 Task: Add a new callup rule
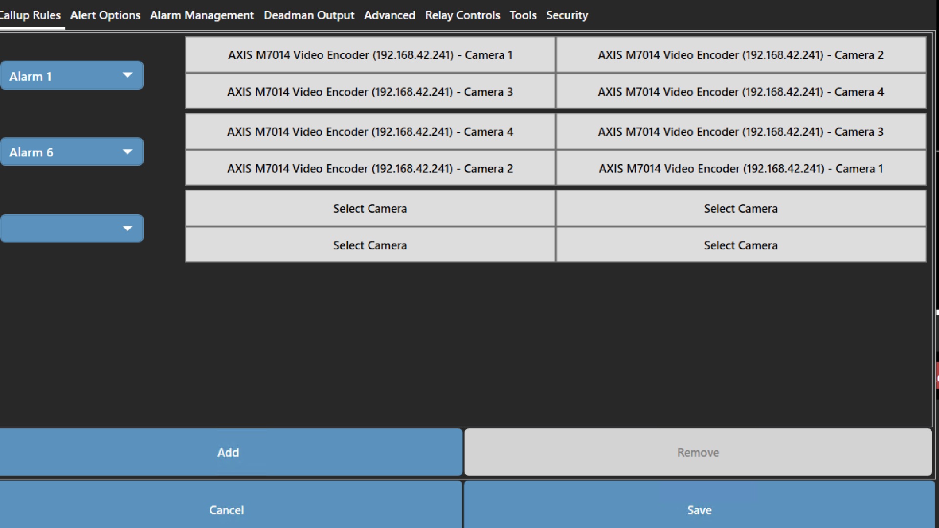point(230,452)
